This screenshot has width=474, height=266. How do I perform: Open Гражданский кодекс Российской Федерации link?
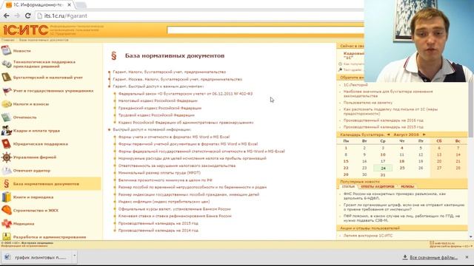tap(160, 108)
